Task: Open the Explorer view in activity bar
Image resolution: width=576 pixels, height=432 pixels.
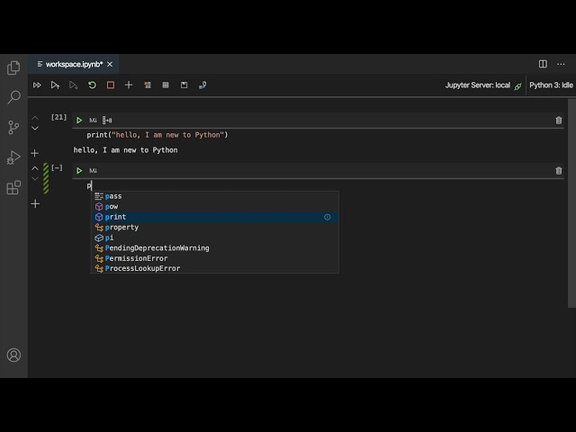Action: point(13,68)
